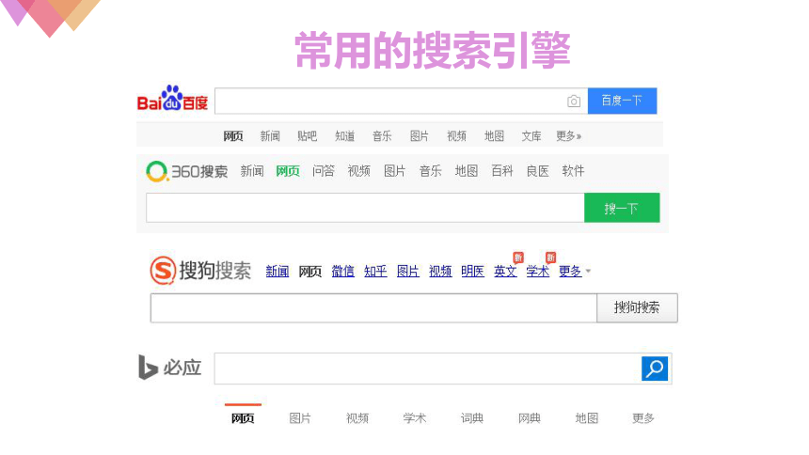Viewport: 809px width, 455px height.
Task: Focus the Bing search input box
Action: coord(428,369)
